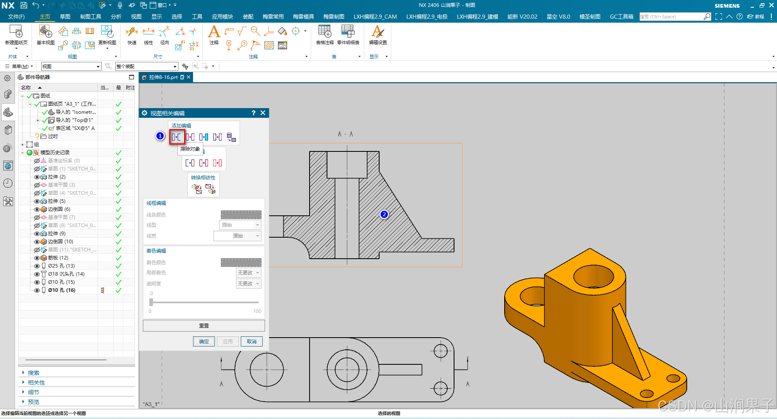The width and height of the screenshot is (777, 419).
Task: Toggle visibility eye for 边倒圆 (6)
Action: coord(37,209)
